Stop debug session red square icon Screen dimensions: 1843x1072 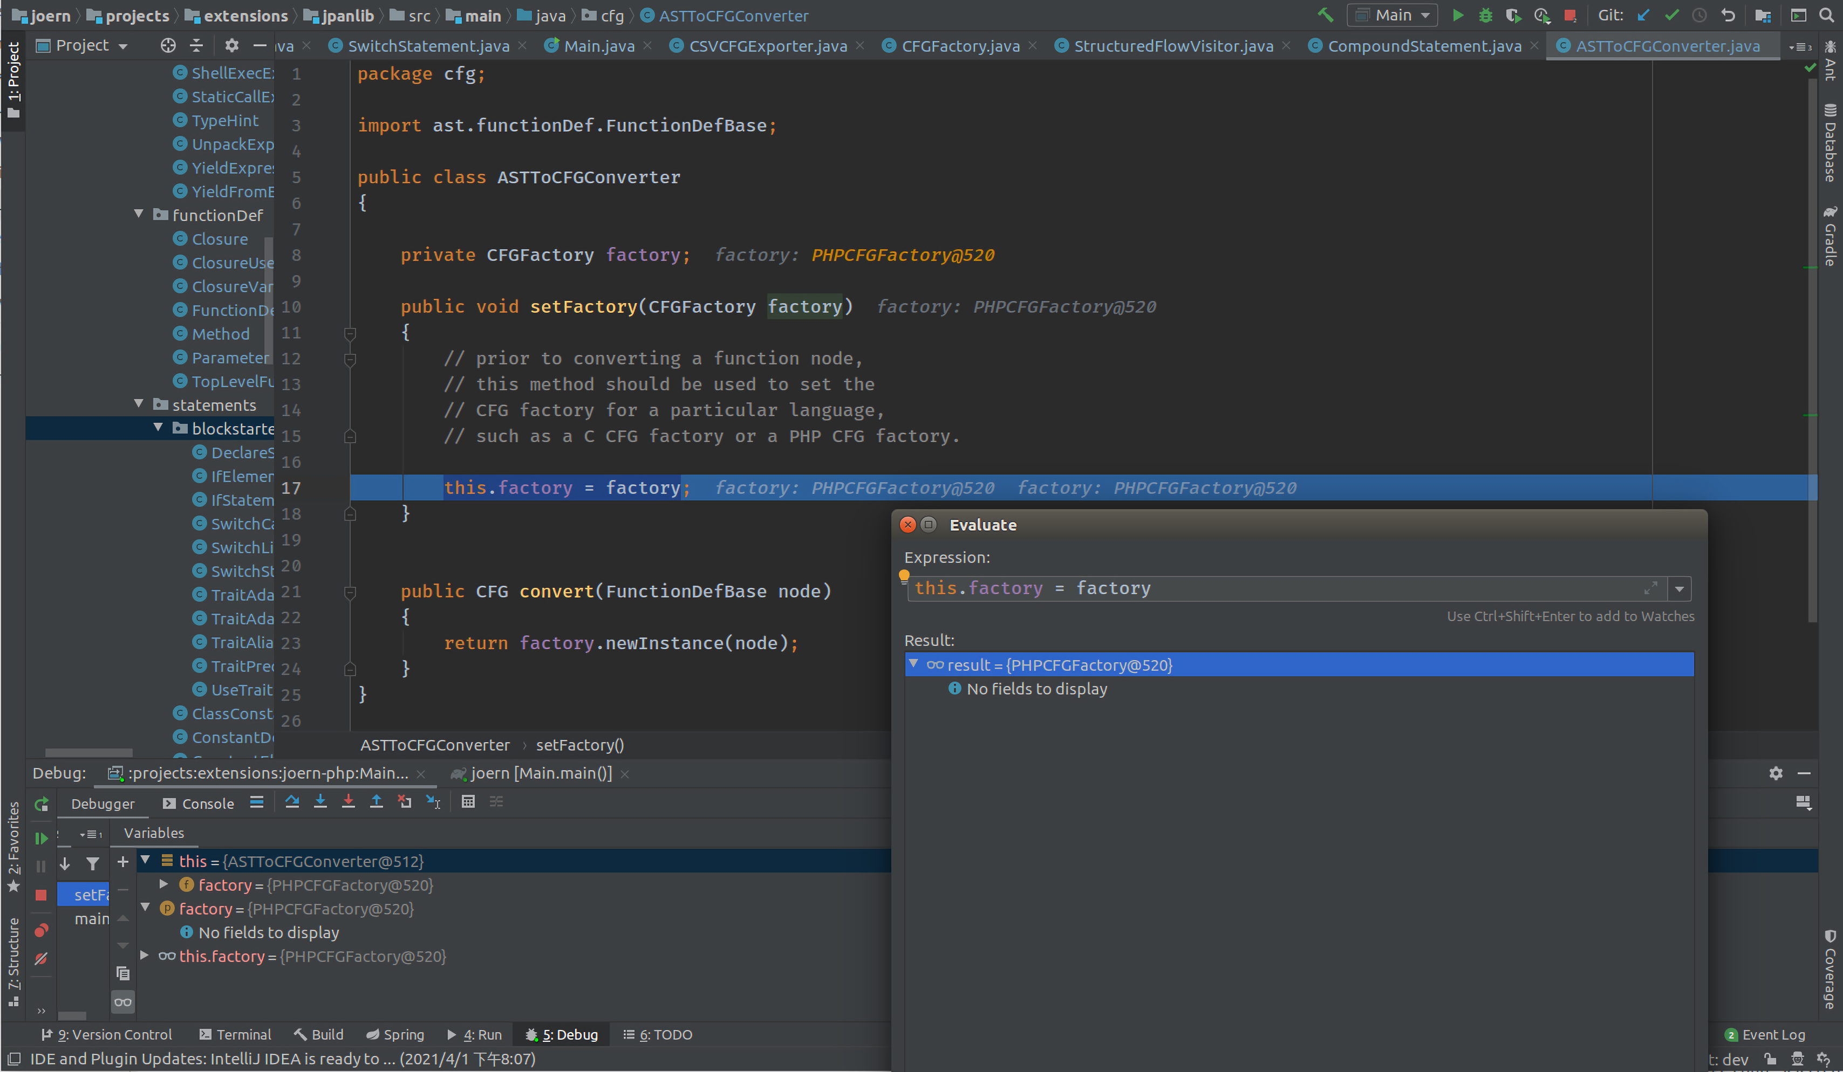click(x=41, y=895)
